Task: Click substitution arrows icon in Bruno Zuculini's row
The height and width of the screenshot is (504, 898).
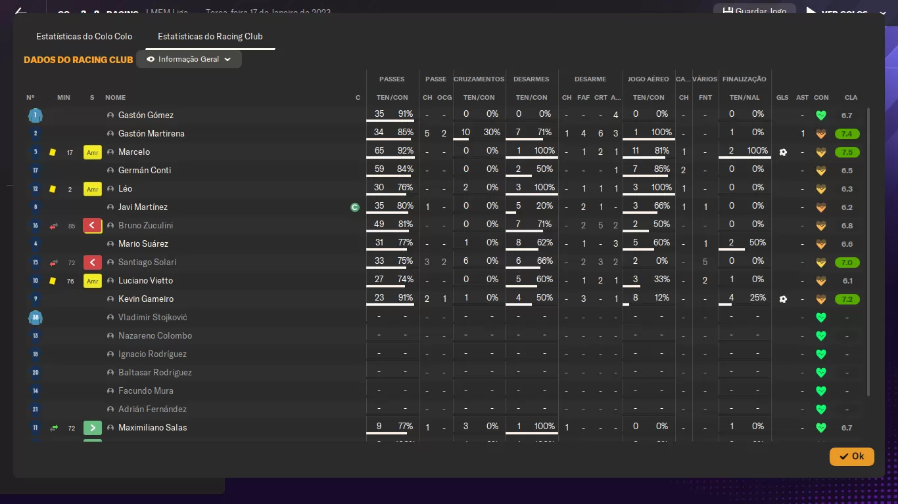Action: tap(54, 226)
